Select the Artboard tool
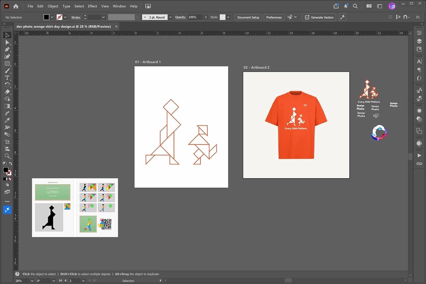426x284 pixels. pyautogui.click(x=7, y=142)
